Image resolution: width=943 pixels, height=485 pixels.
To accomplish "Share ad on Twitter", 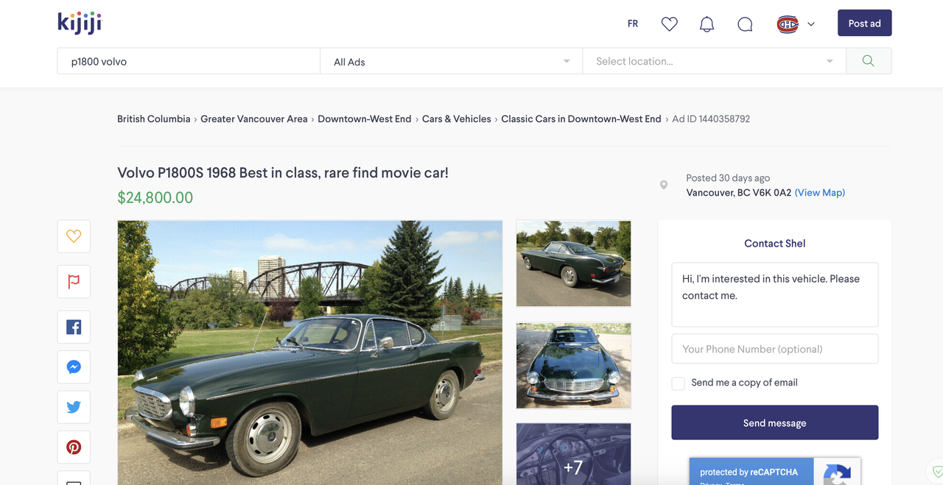I will [74, 407].
